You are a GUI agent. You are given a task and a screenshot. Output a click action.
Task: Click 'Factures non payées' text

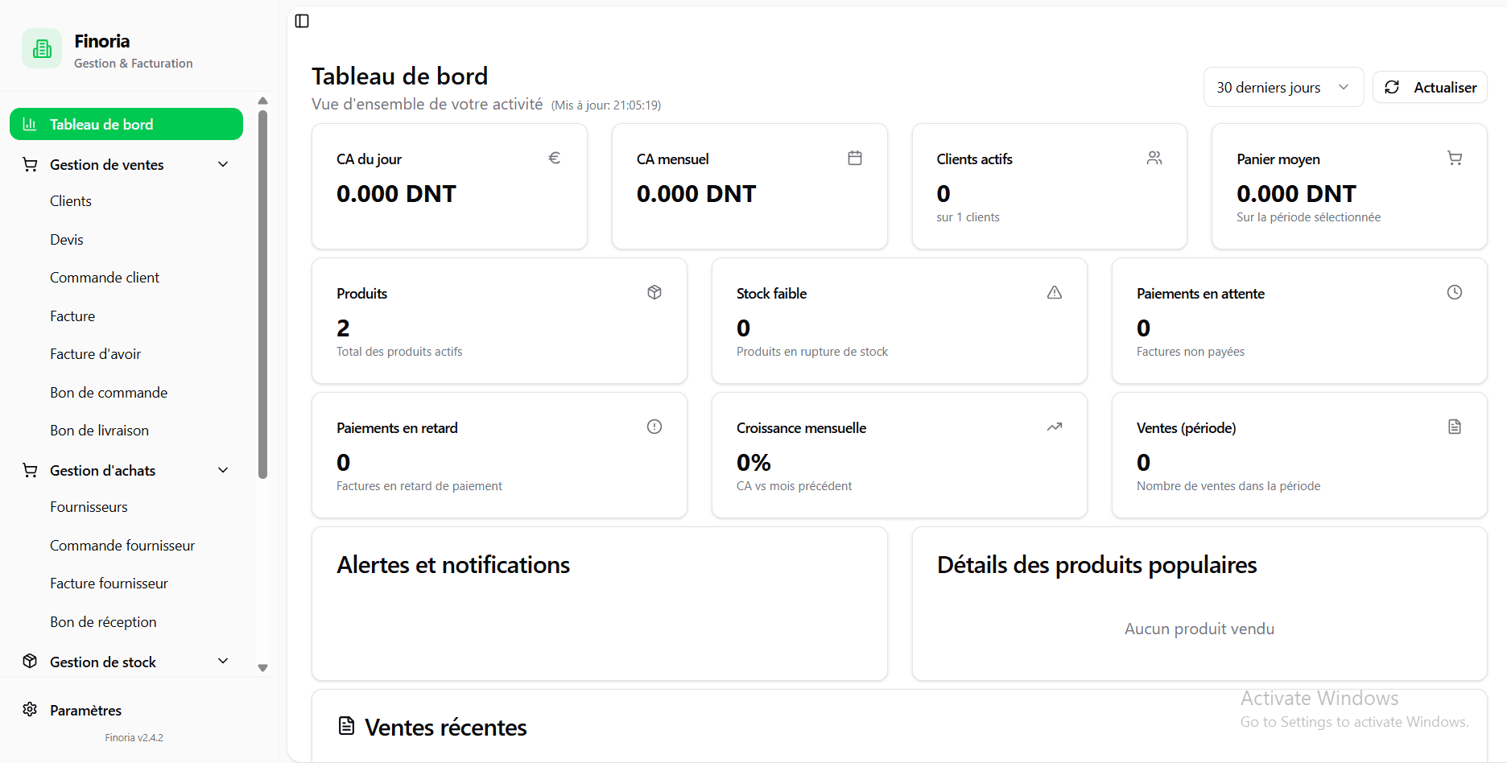coord(1191,352)
